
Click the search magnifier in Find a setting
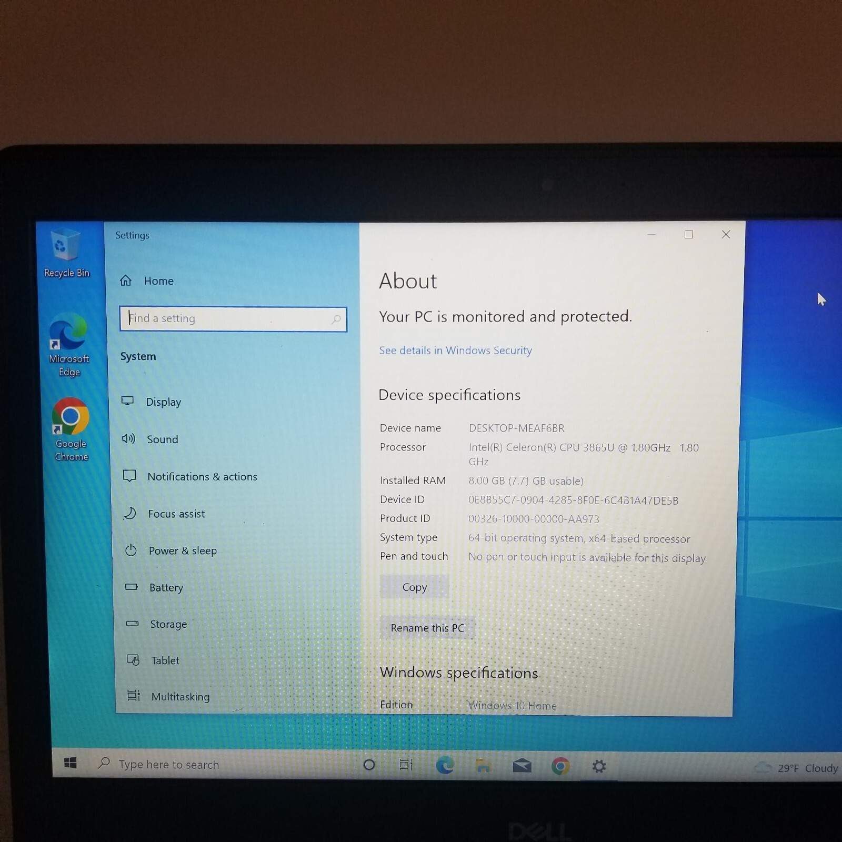tap(336, 319)
